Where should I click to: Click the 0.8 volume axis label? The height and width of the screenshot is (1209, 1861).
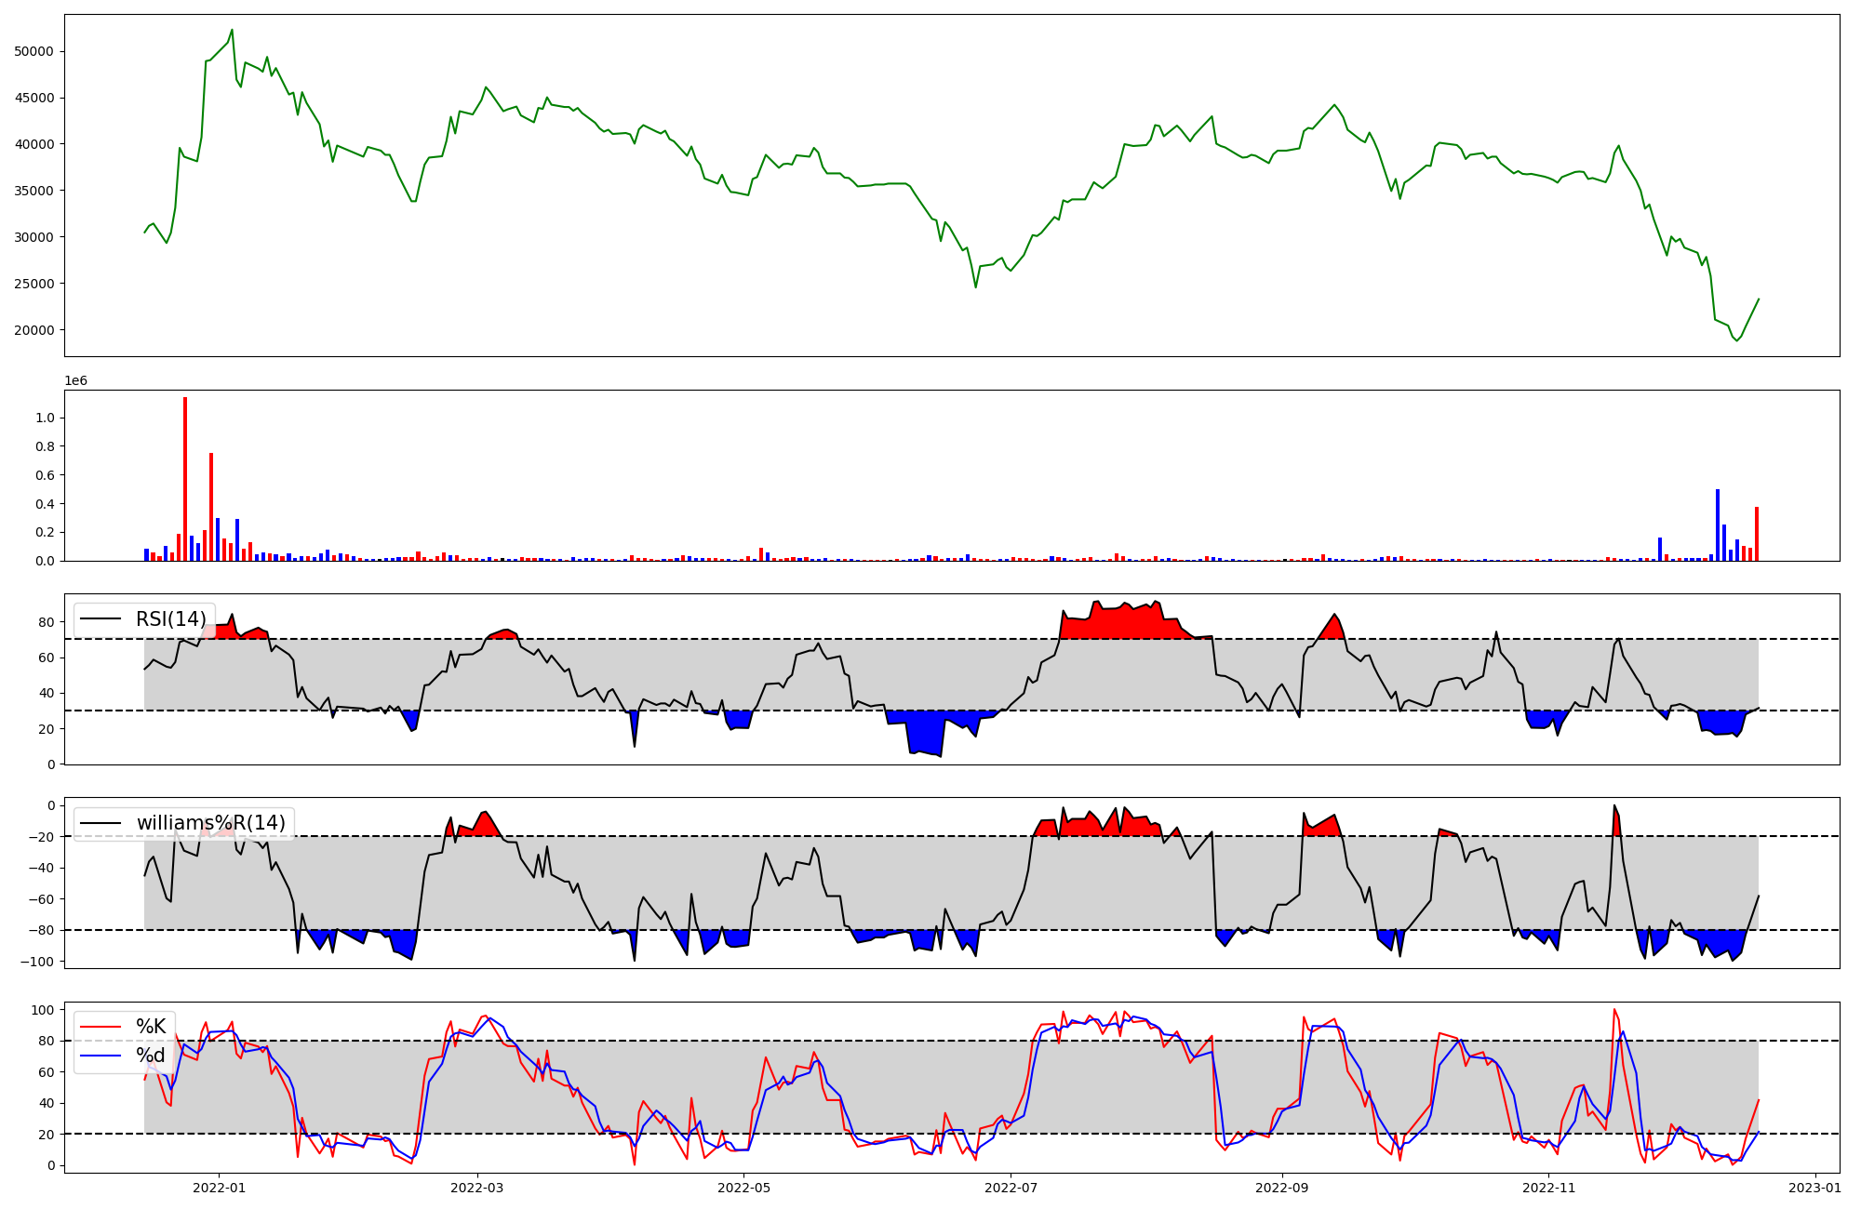(45, 447)
